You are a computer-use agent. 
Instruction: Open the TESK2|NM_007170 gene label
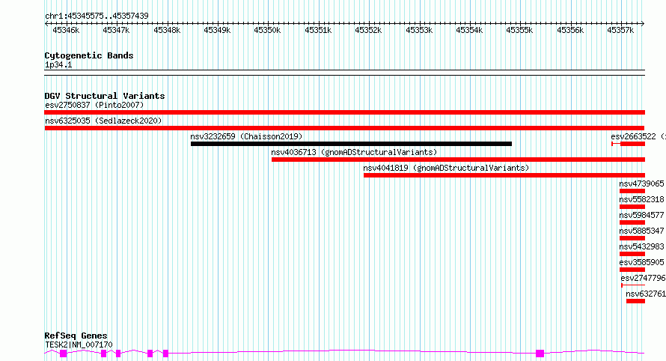(x=79, y=345)
